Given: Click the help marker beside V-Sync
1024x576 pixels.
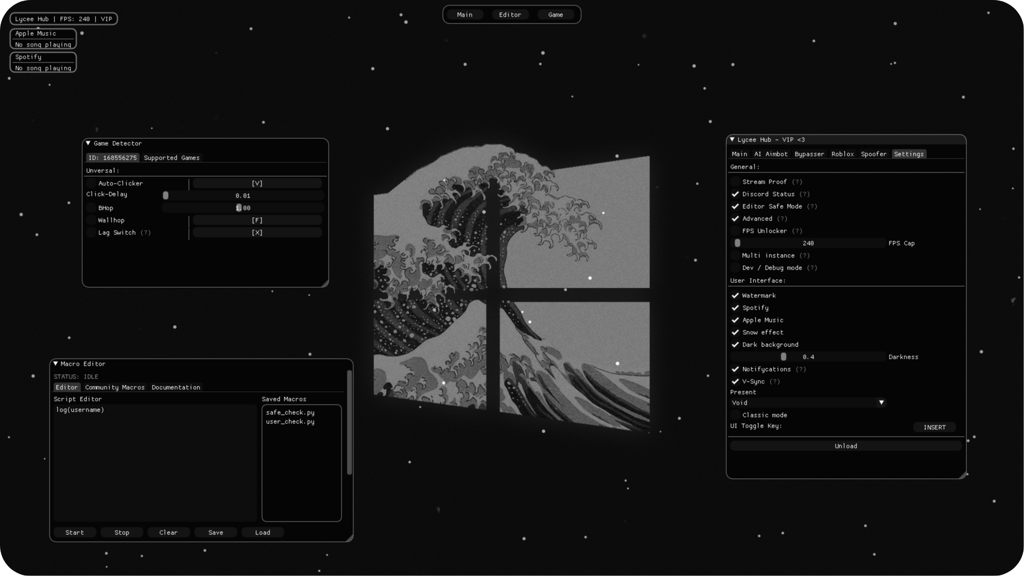Looking at the screenshot, I should click(x=775, y=382).
